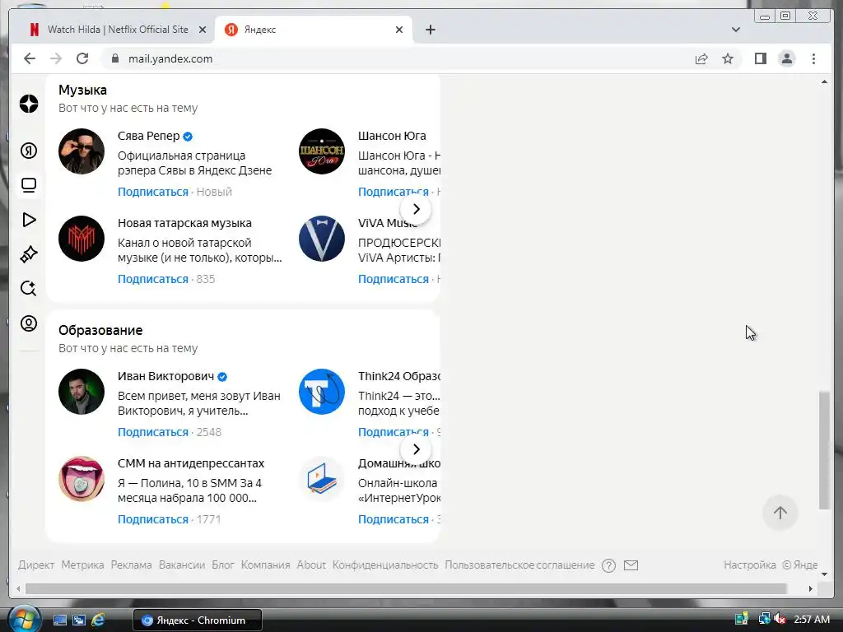Open the profile sidebar icon
The image size is (843, 632).
29,323
